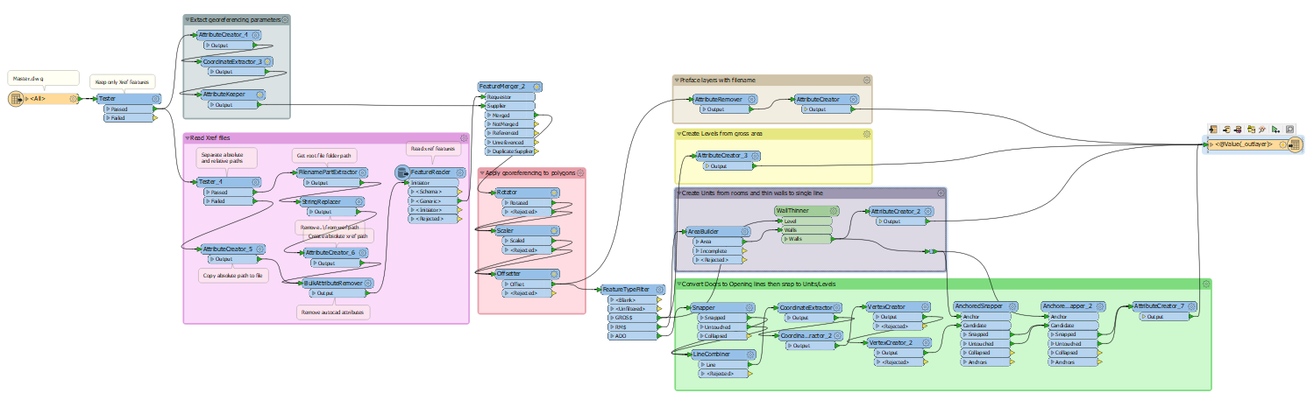Open CoordinateExtractor_3 parameters gear
Screen dimensions: 1307x400
269,61
